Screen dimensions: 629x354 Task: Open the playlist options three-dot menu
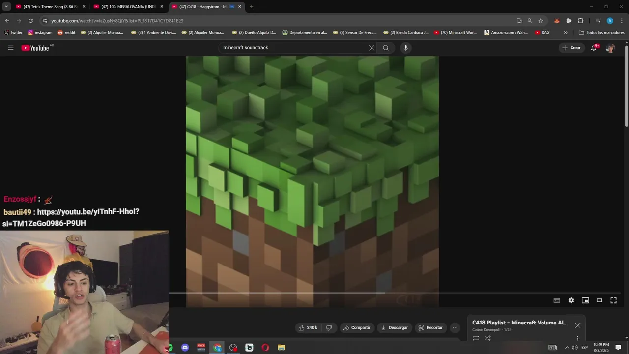pos(578,338)
